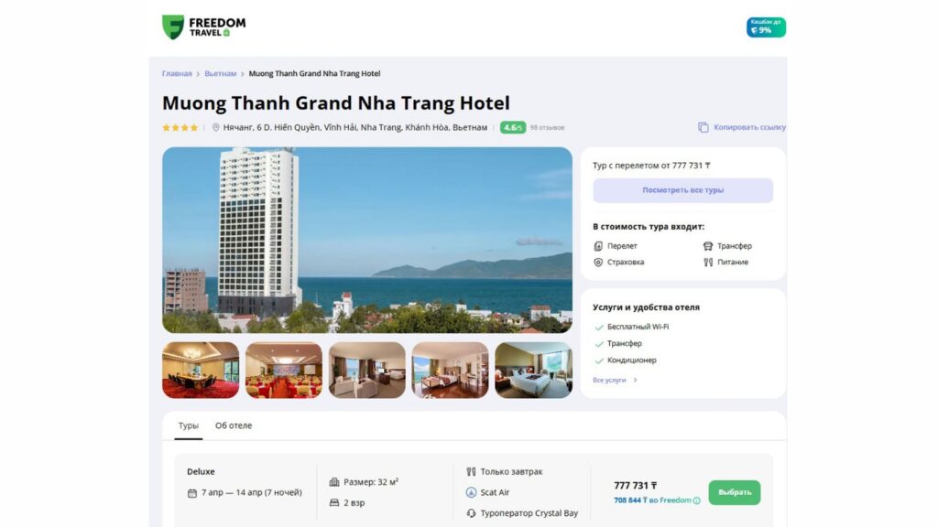The height and width of the screenshot is (527, 938).
Task: Click the Посмотреть все туры button
Action: click(682, 190)
